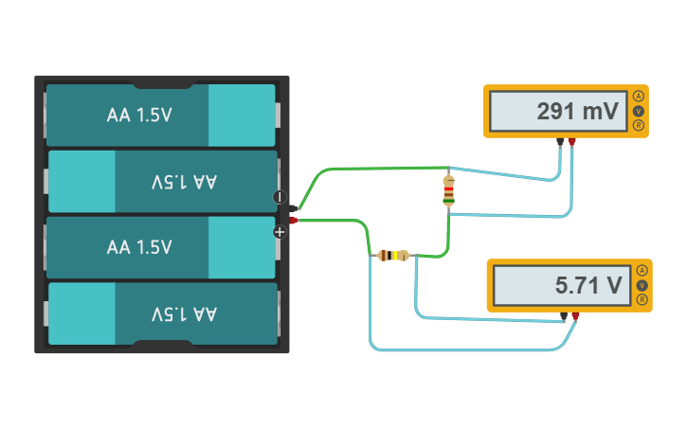Switch the 291 mV multimeter to resistance mode
Viewport: 687px width, 429px height.
639,125
